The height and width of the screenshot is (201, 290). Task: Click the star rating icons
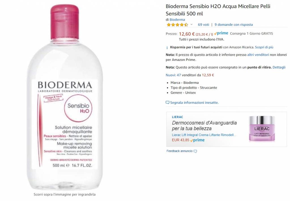pyautogui.click(x=177, y=25)
